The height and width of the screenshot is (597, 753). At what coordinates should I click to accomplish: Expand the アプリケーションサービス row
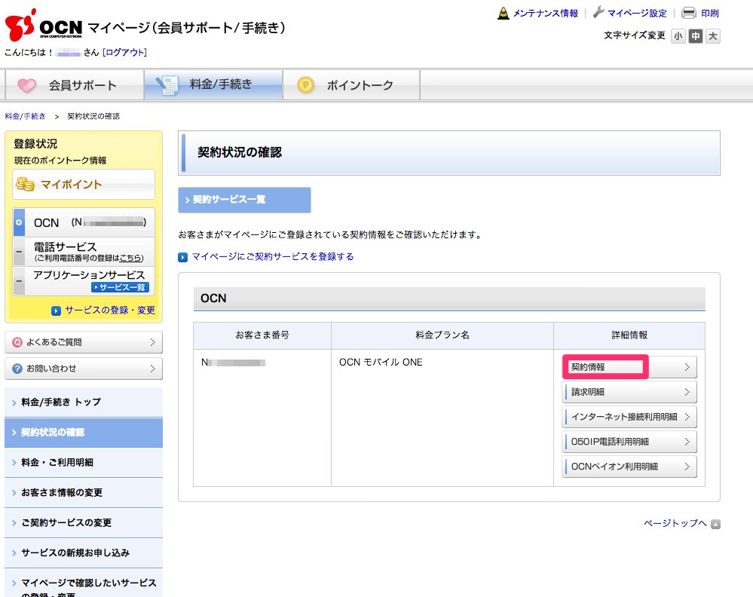(19, 281)
